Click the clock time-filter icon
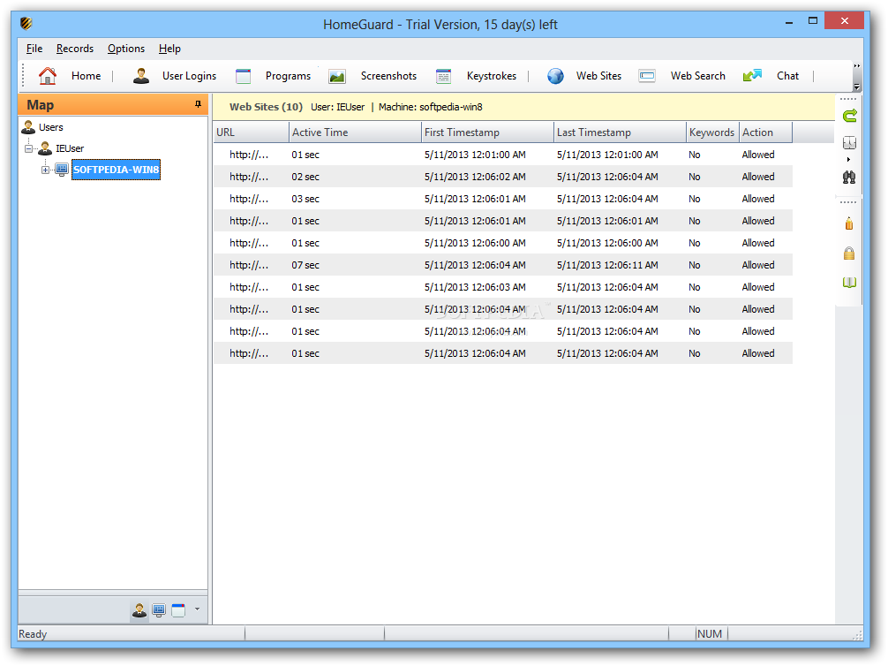This screenshot has width=888, height=666. [x=849, y=142]
